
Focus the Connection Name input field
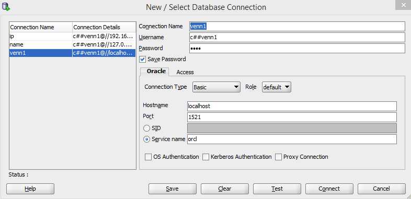pyautogui.click(x=297, y=27)
